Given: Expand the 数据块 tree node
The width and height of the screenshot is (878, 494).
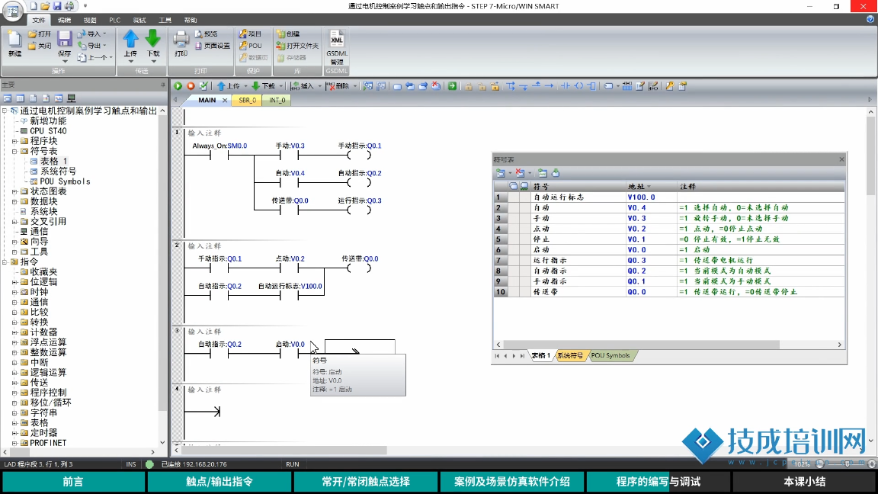Looking at the screenshot, I should click(x=14, y=201).
